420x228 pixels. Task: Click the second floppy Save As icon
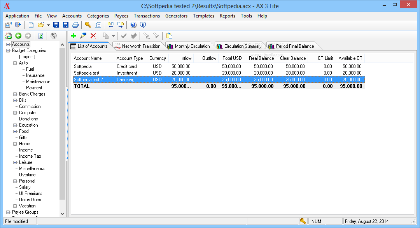tap(65, 25)
